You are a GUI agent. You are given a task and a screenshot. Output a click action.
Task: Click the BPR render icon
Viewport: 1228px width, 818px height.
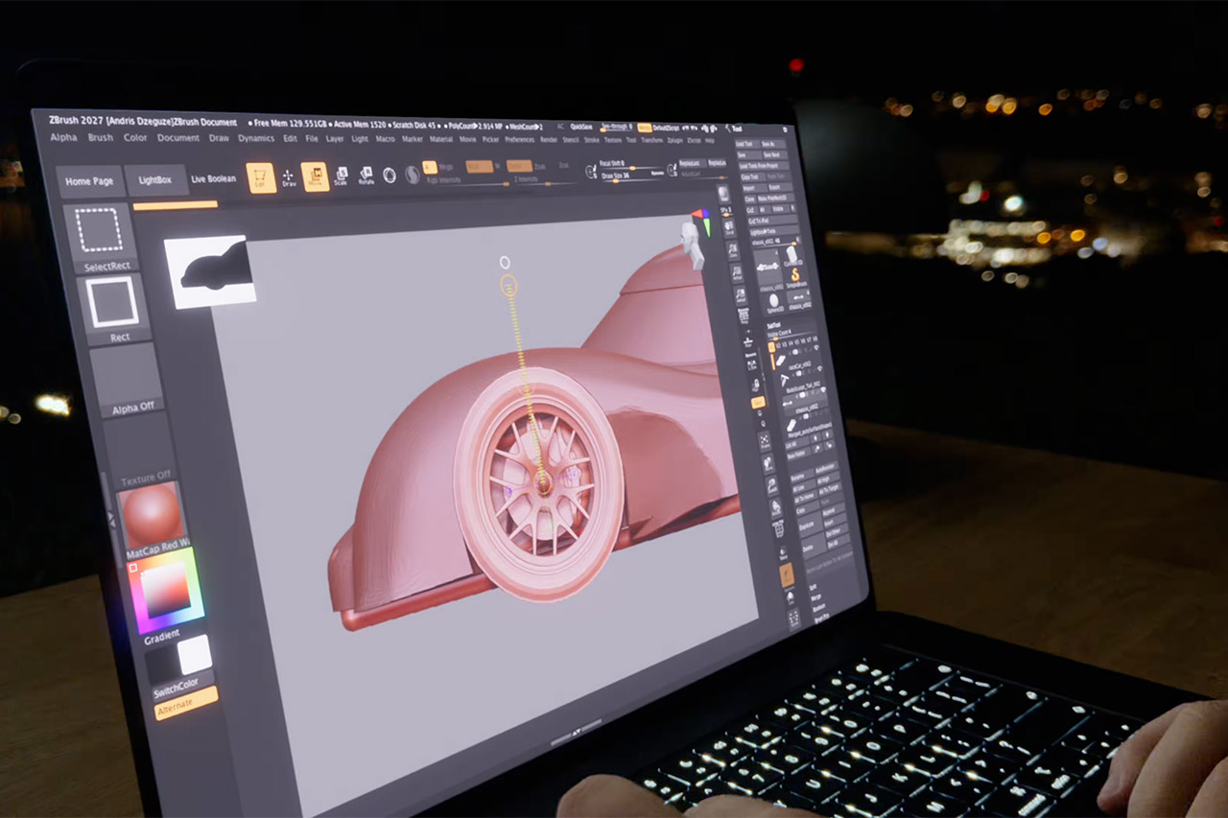[723, 194]
